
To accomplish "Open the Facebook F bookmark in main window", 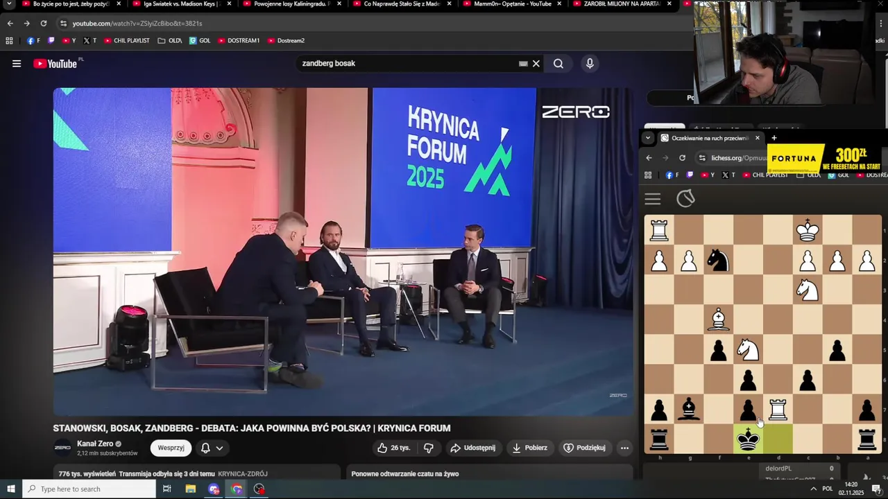I will click(x=33, y=41).
